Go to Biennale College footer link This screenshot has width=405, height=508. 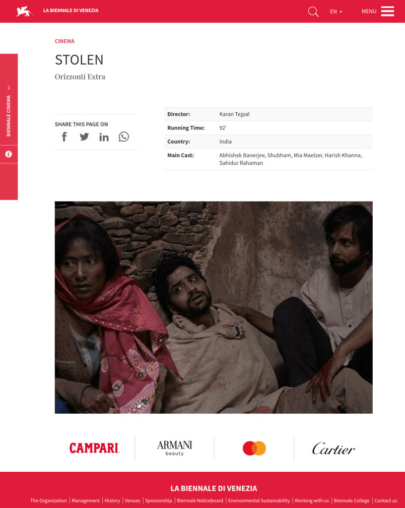(351, 501)
